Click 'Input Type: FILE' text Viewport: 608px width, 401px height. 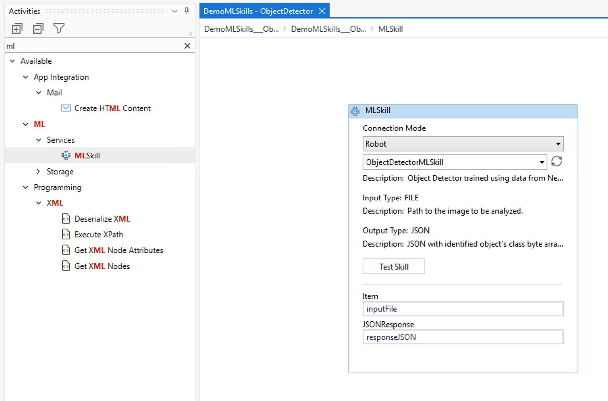point(391,198)
